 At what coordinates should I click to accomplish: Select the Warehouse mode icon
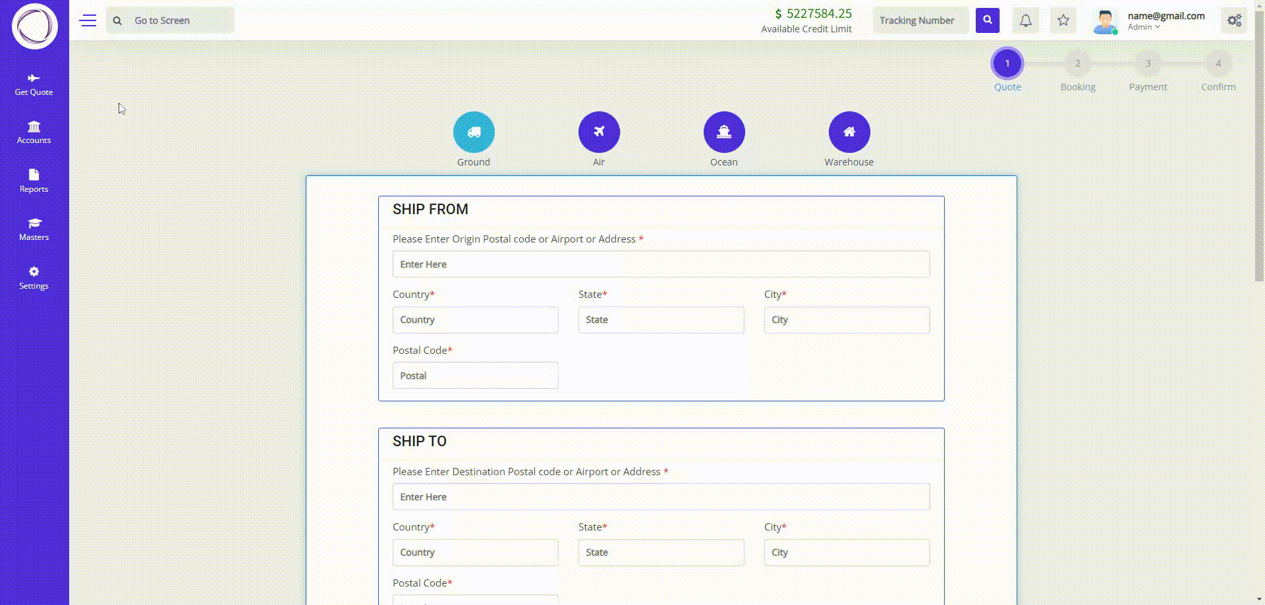click(849, 132)
